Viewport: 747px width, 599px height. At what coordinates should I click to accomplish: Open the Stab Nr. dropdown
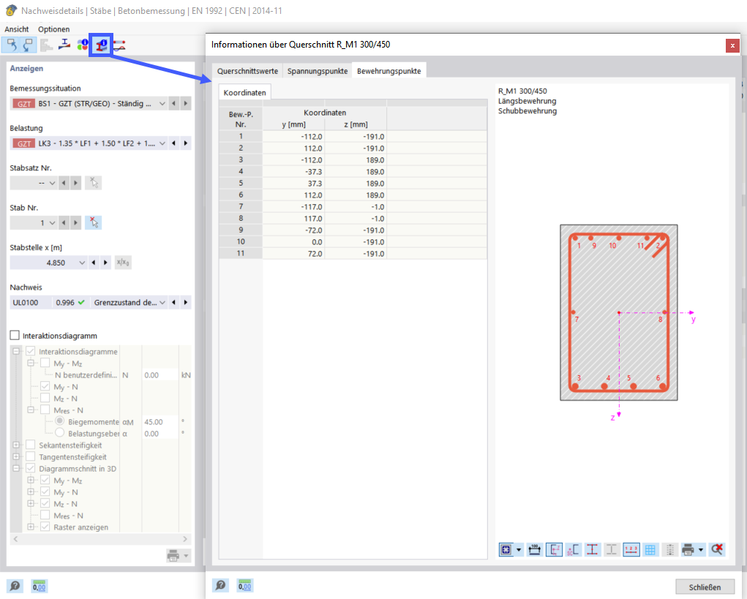(x=52, y=223)
